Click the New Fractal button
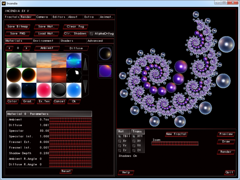Image resolution: width=240 pixels, height=180 pixels. pos(176,134)
